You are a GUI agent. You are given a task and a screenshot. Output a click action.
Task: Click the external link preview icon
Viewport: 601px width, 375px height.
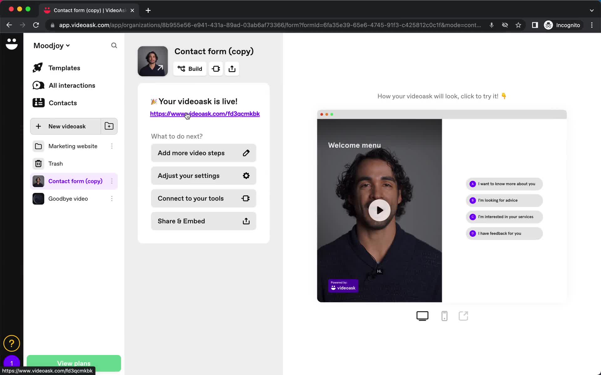pos(463,316)
